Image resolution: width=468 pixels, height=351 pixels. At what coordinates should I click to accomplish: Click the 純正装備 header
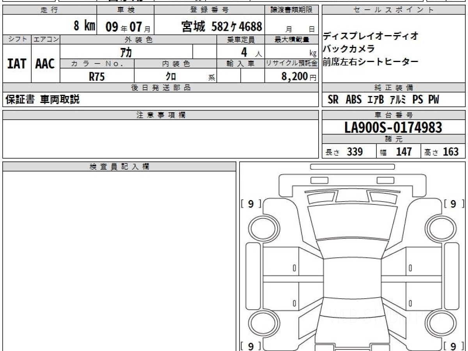click(x=394, y=88)
